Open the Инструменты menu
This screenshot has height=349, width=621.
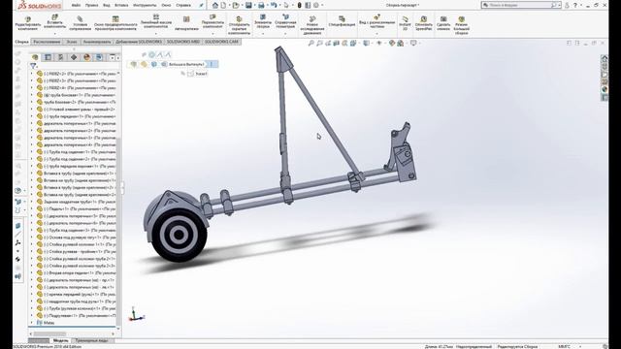point(145,6)
